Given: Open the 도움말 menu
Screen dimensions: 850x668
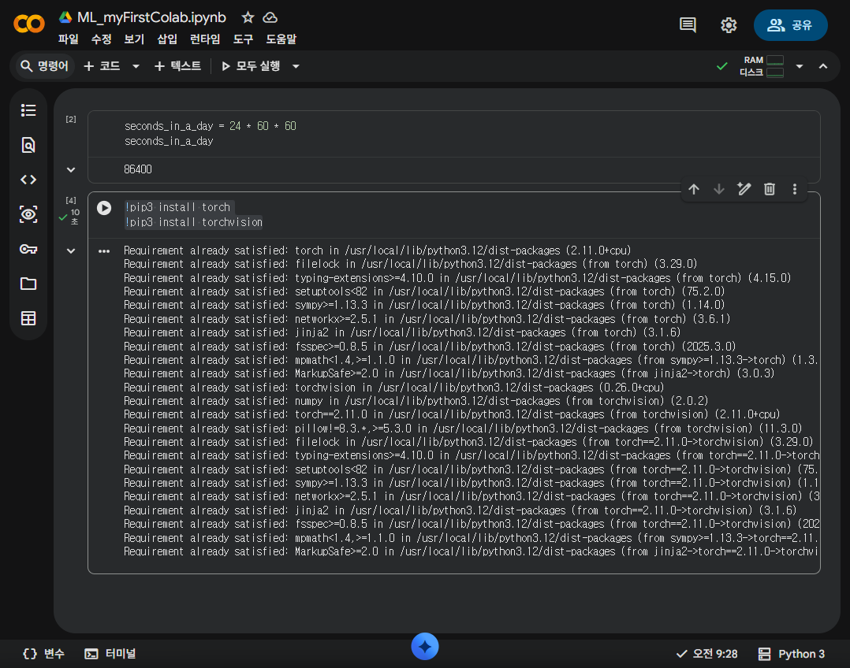Looking at the screenshot, I should click(281, 39).
